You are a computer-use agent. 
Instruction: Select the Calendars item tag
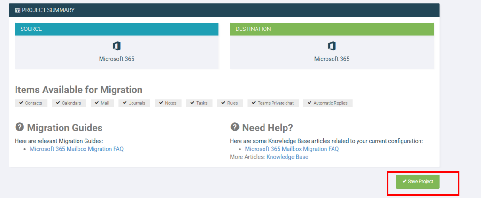(69, 103)
